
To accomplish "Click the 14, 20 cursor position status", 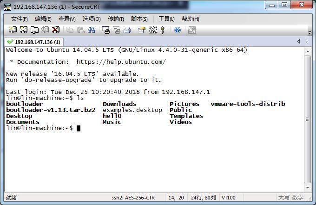I will 176,198.
